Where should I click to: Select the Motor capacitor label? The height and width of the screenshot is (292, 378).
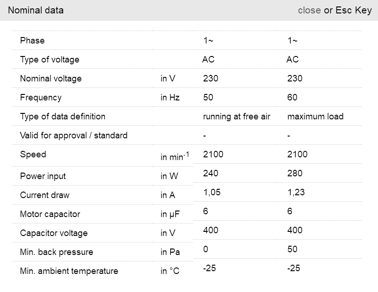50,214
